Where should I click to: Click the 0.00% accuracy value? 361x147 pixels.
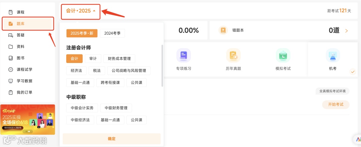(x=189, y=30)
